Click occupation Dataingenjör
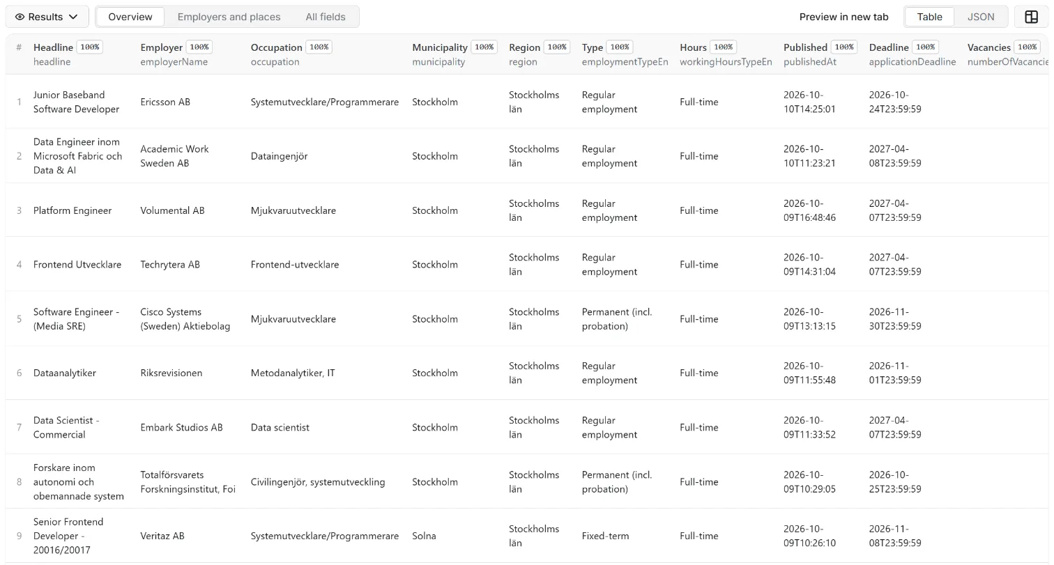Screen dimensions: 1054x565 tap(280, 156)
